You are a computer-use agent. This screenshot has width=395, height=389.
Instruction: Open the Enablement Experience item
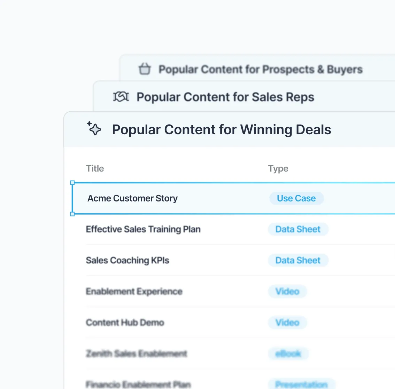[x=134, y=291]
